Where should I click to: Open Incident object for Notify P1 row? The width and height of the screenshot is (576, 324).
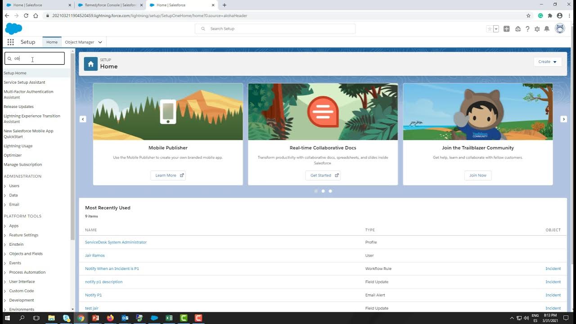point(553,295)
